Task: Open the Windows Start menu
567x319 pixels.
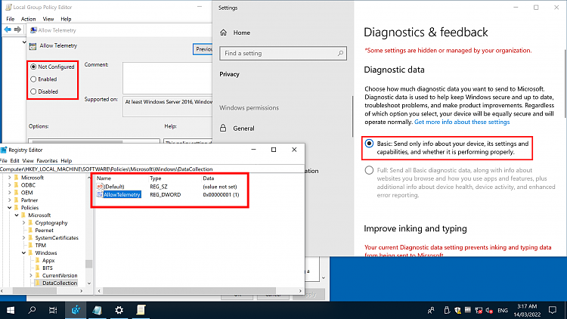Action: 11,310
